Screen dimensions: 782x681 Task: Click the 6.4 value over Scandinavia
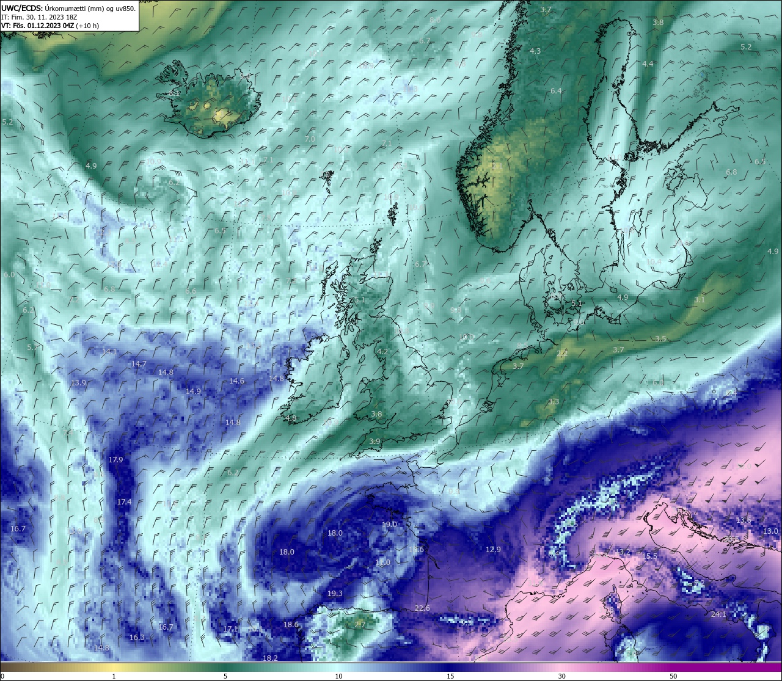tap(556, 90)
